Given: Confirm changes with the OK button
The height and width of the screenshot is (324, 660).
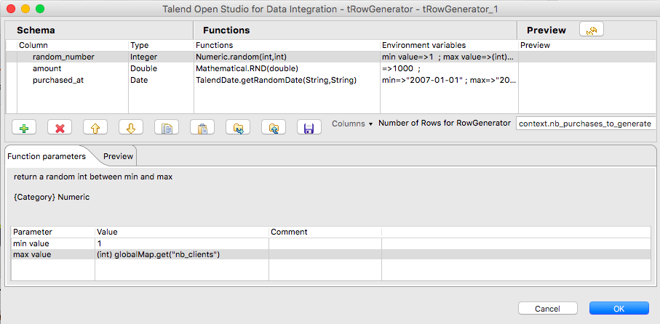Looking at the screenshot, I should pyautogui.click(x=619, y=309).
